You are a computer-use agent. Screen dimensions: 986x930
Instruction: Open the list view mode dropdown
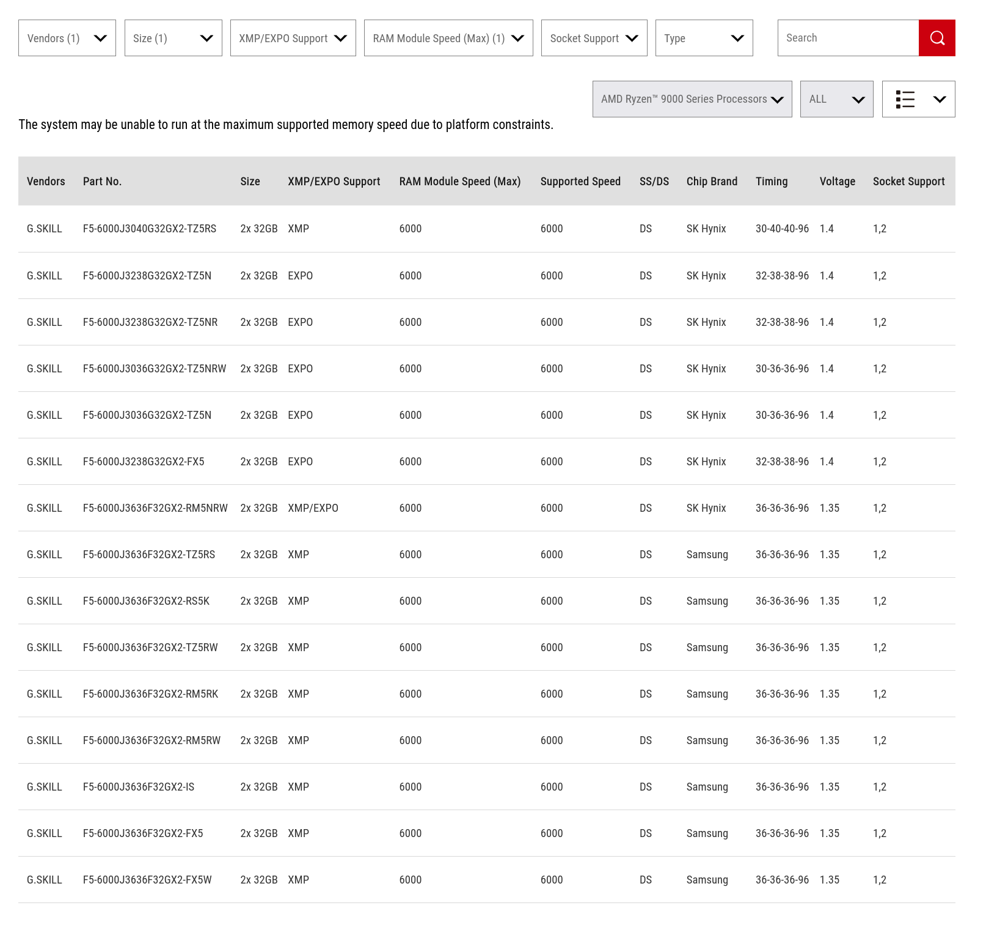coord(918,99)
